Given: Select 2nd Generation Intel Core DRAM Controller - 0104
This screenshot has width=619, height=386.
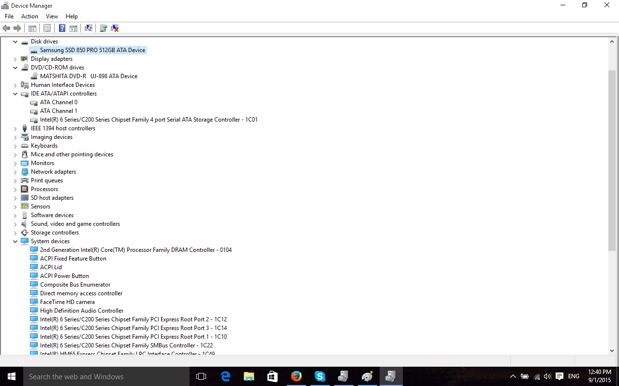Looking at the screenshot, I should (x=136, y=250).
